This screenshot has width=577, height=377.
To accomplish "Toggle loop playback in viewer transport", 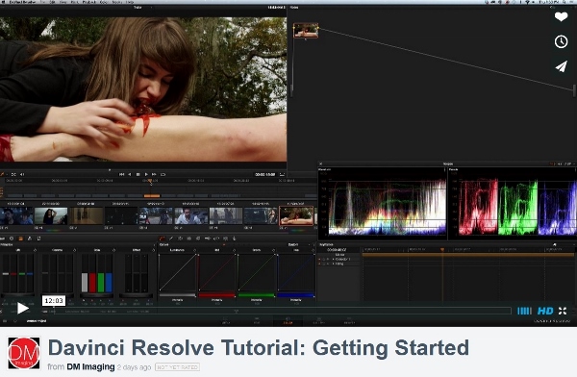I will [x=163, y=174].
